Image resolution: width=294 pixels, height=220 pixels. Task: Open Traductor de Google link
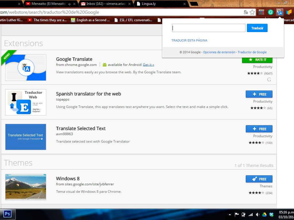point(252,52)
